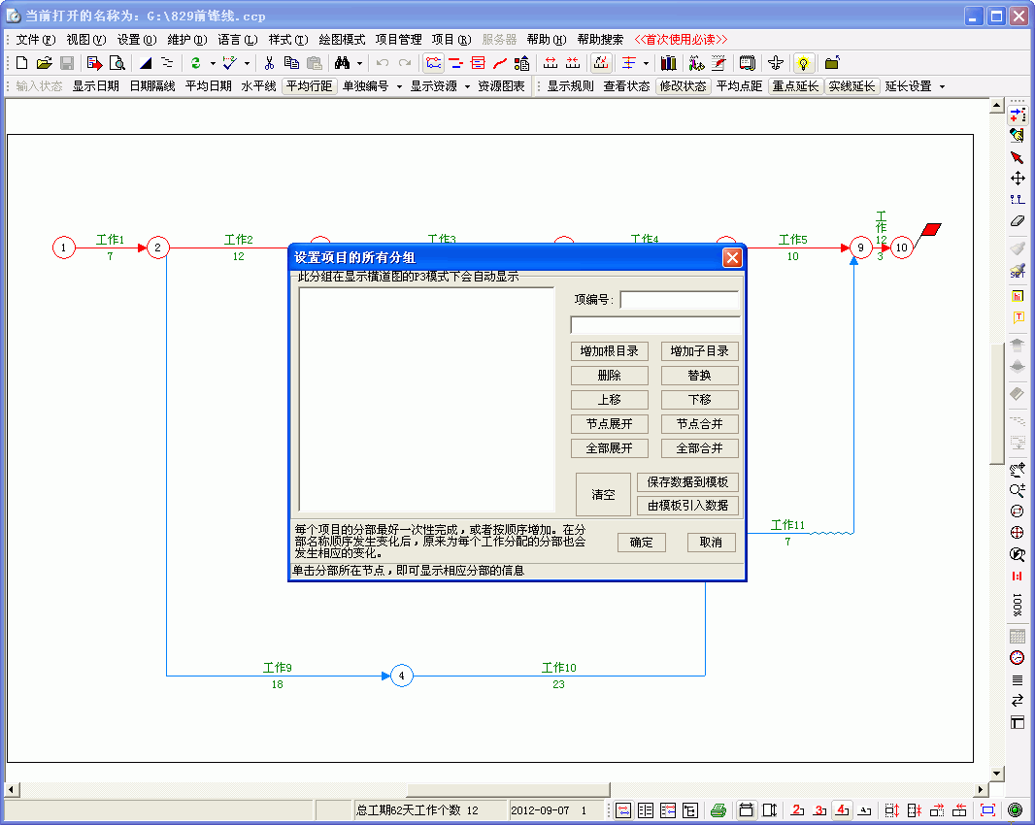Click the horizontal scrollbar thumb
Viewport: 1035px width, 825px height.
(x=508, y=789)
